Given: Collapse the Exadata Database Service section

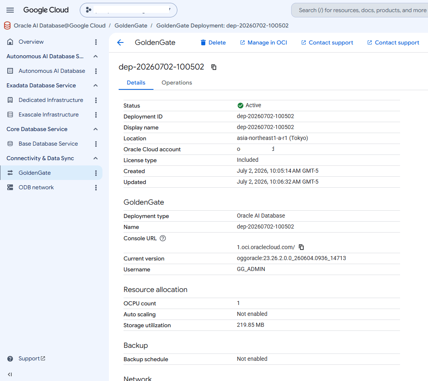Looking at the screenshot, I should 96,86.
